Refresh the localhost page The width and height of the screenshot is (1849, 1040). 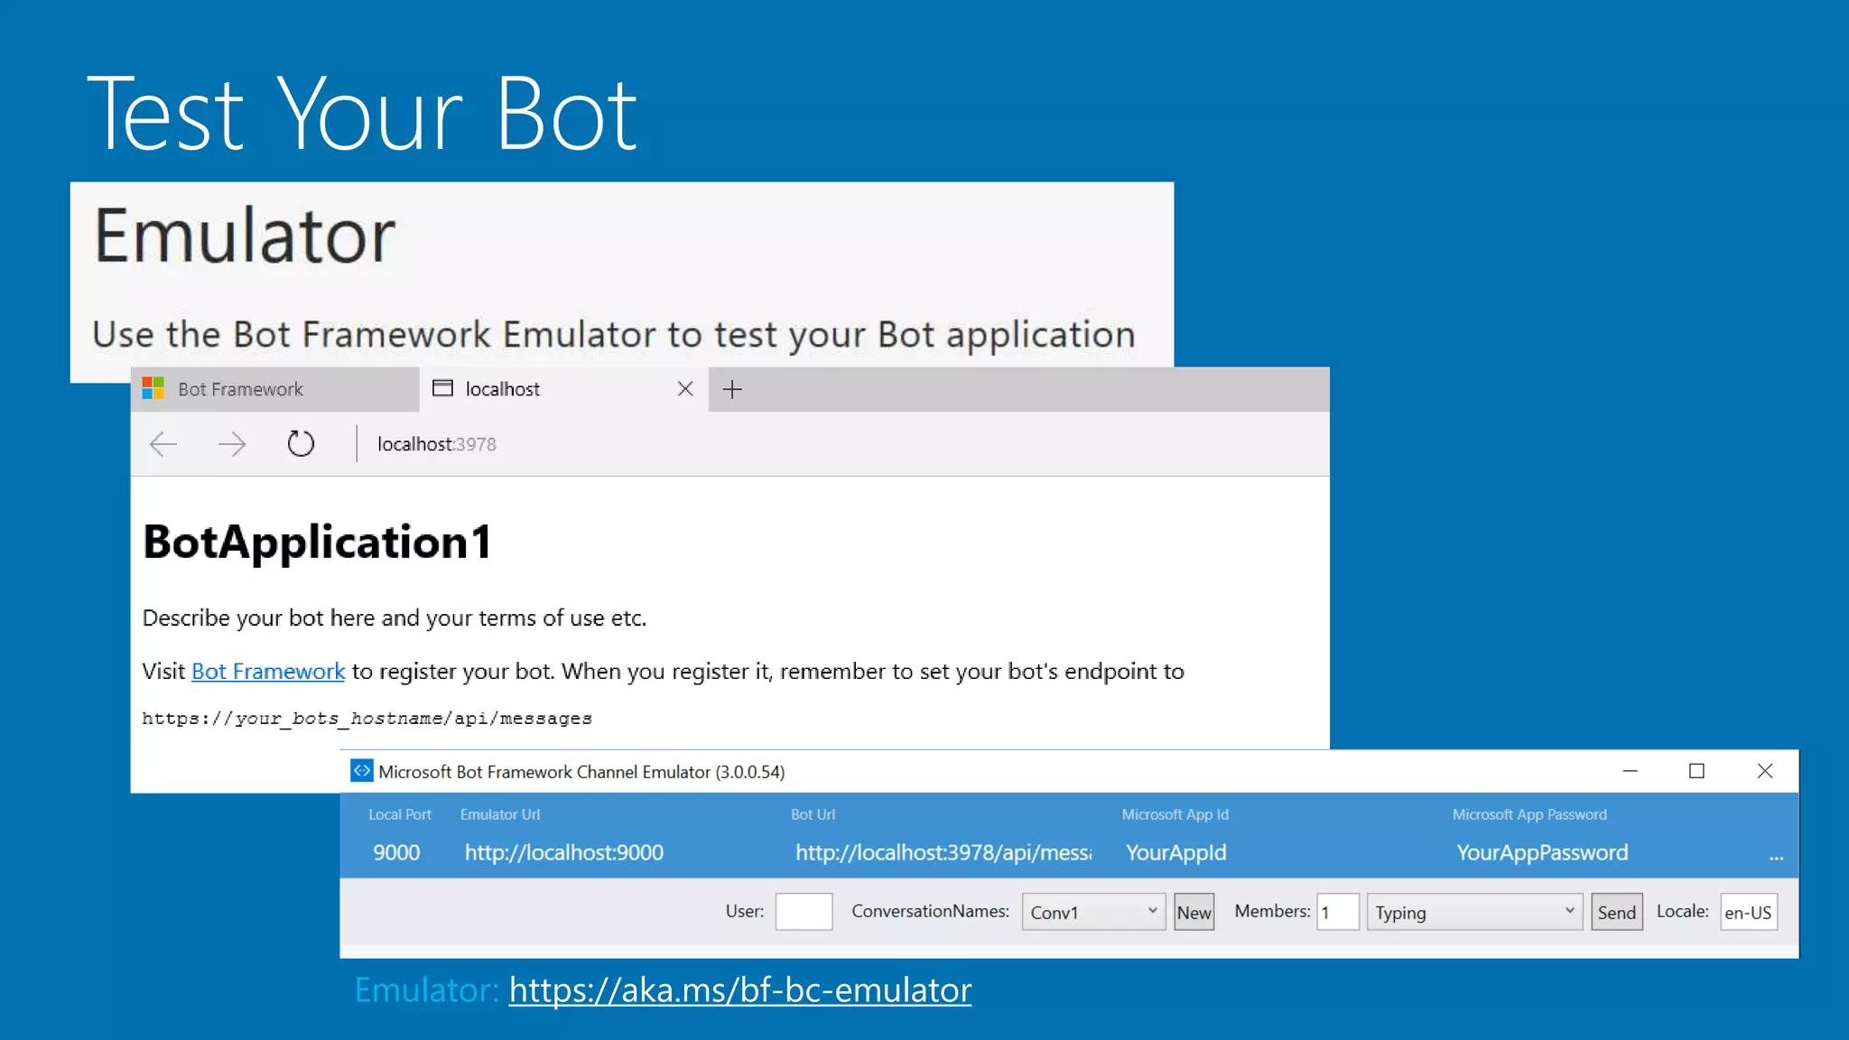pos(301,444)
